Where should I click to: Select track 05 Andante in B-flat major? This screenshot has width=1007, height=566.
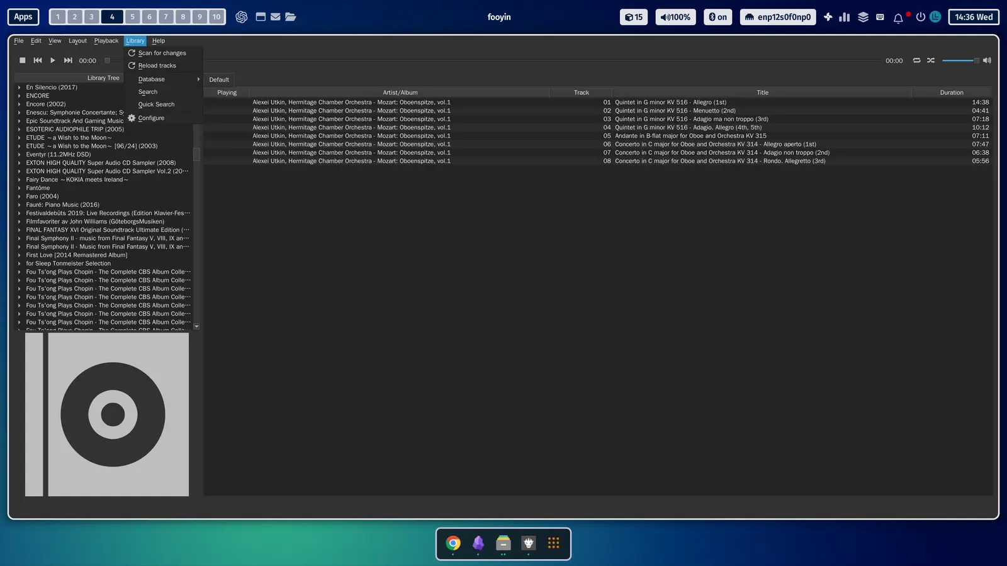click(597, 136)
